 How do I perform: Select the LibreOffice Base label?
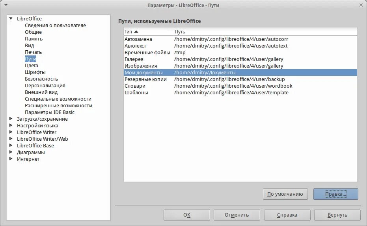[x=35, y=146]
